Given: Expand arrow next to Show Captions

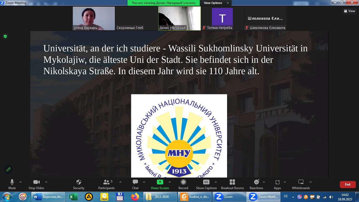Looking at the screenshot, I should tap(216, 182).
